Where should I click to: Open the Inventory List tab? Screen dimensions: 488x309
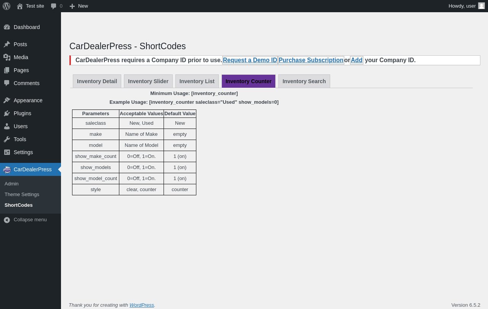[x=197, y=81]
